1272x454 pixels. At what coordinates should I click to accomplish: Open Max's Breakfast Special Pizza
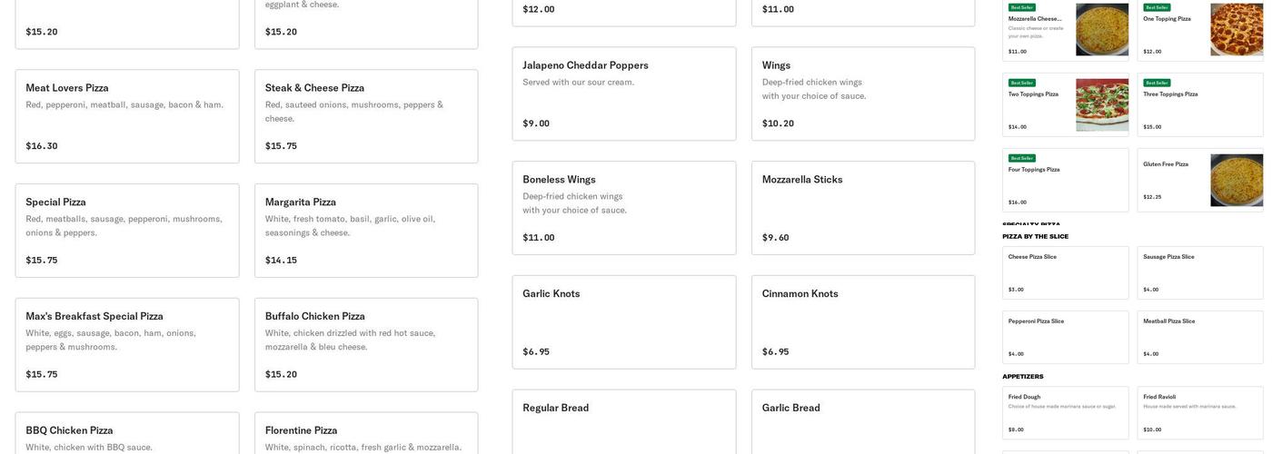pos(127,345)
